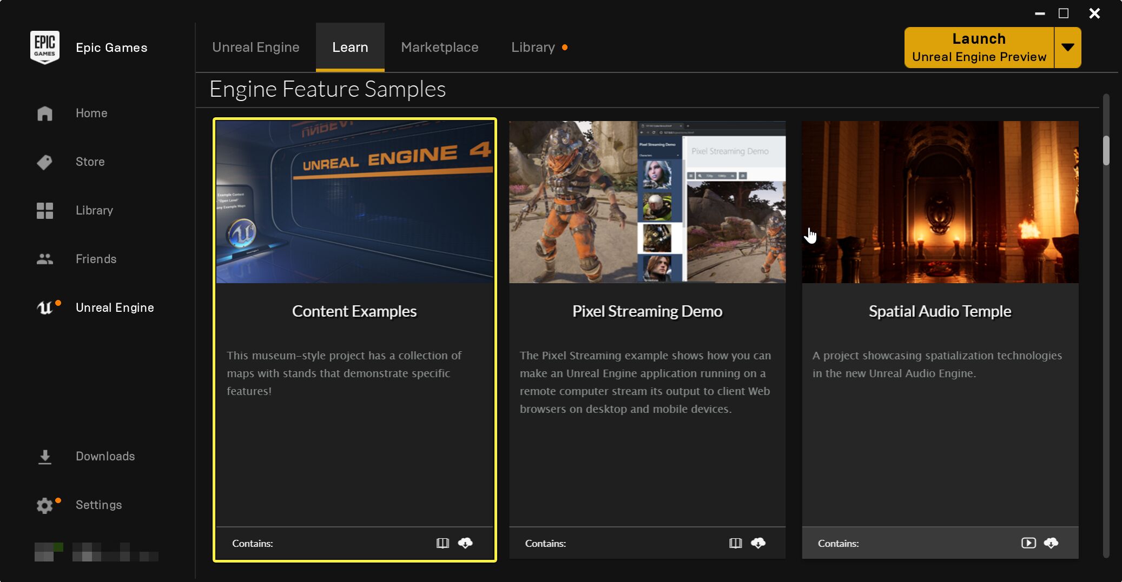This screenshot has height=582, width=1122.
Task: Click the Content Examples download cloud icon
Action: 465,543
